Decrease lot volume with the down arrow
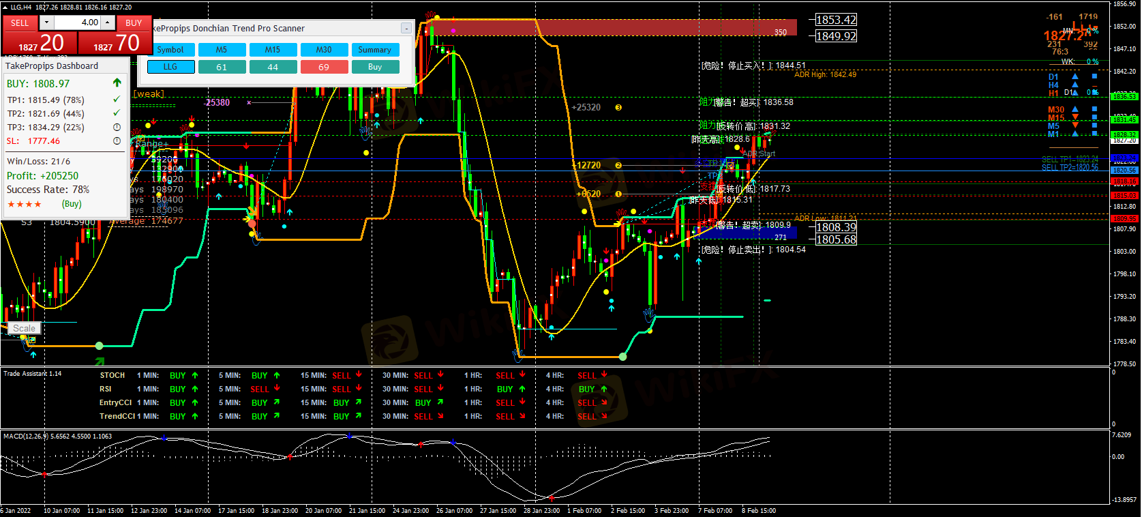The image size is (1142, 517). tap(46, 23)
